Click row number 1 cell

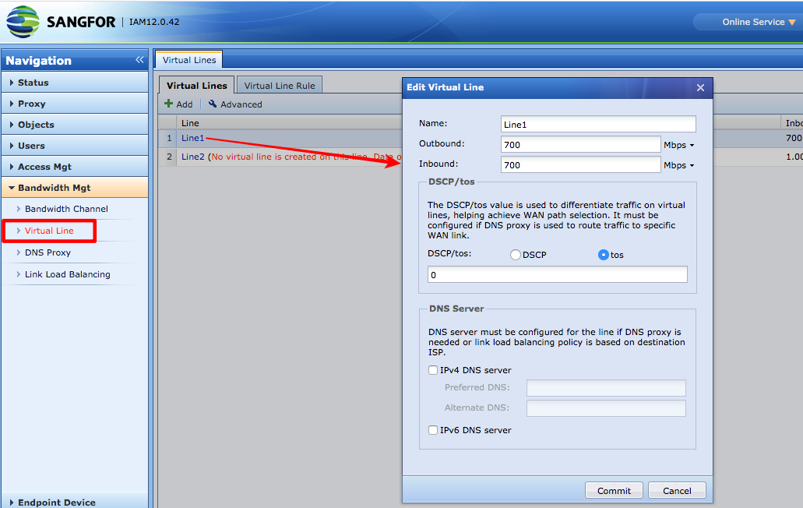[x=168, y=138]
